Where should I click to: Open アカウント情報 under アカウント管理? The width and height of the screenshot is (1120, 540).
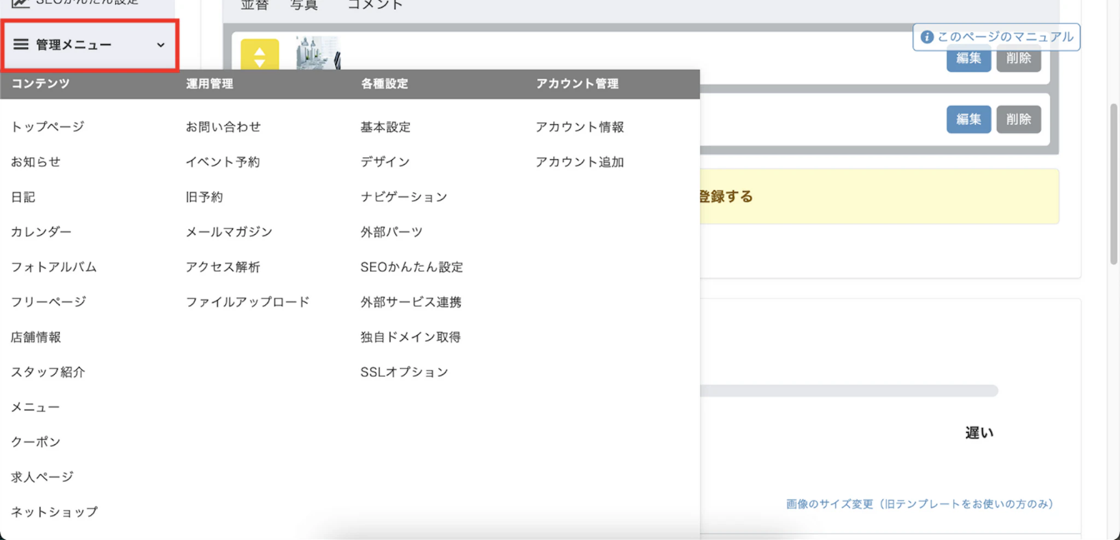(580, 127)
